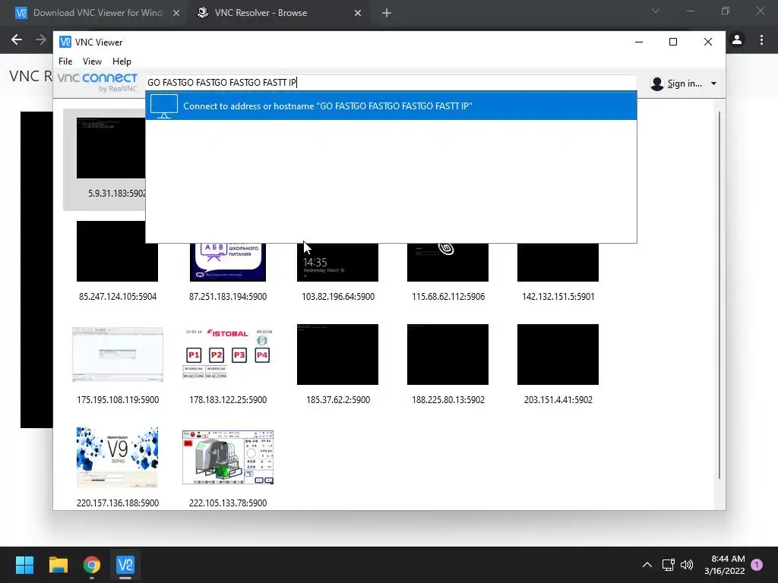Image resolution: width=778 pixels, height=583 pixels.
Task: Click the browser forward arrow
Action: [41, 39]
